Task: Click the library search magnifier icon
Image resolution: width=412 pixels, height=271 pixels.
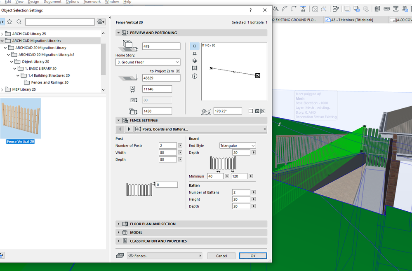Action: coord(19,22)
